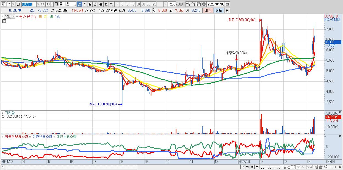Click the stock search magnifier icon
The image size is (343, 170).
43,4
